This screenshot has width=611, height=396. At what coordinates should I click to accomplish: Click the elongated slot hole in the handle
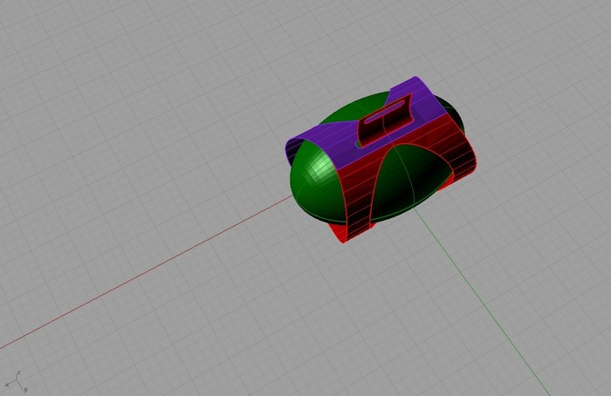click(x=384, y=111)
